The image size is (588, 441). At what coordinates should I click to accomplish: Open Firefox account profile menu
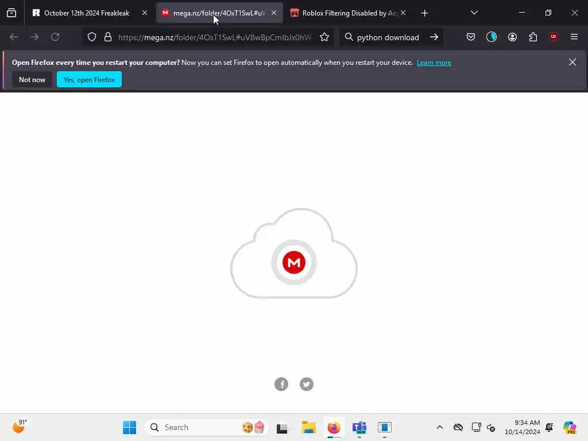click(512, 37)
